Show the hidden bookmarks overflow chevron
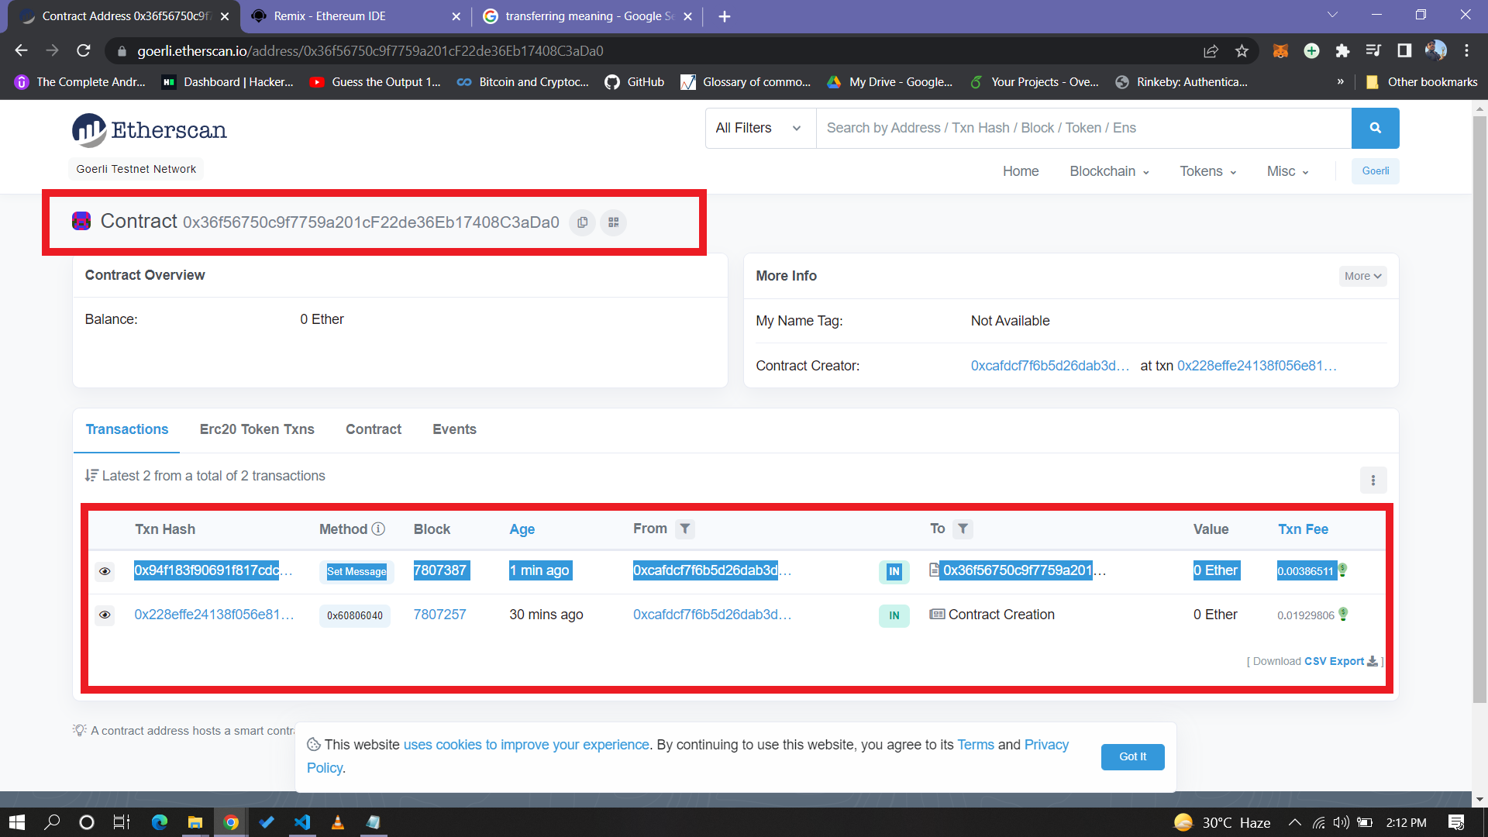 click(1340, 81)
